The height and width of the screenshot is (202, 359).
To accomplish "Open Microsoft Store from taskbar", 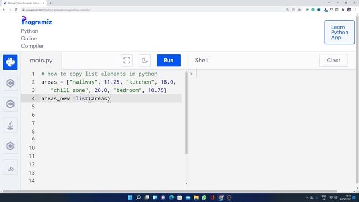I will point(179,198).
